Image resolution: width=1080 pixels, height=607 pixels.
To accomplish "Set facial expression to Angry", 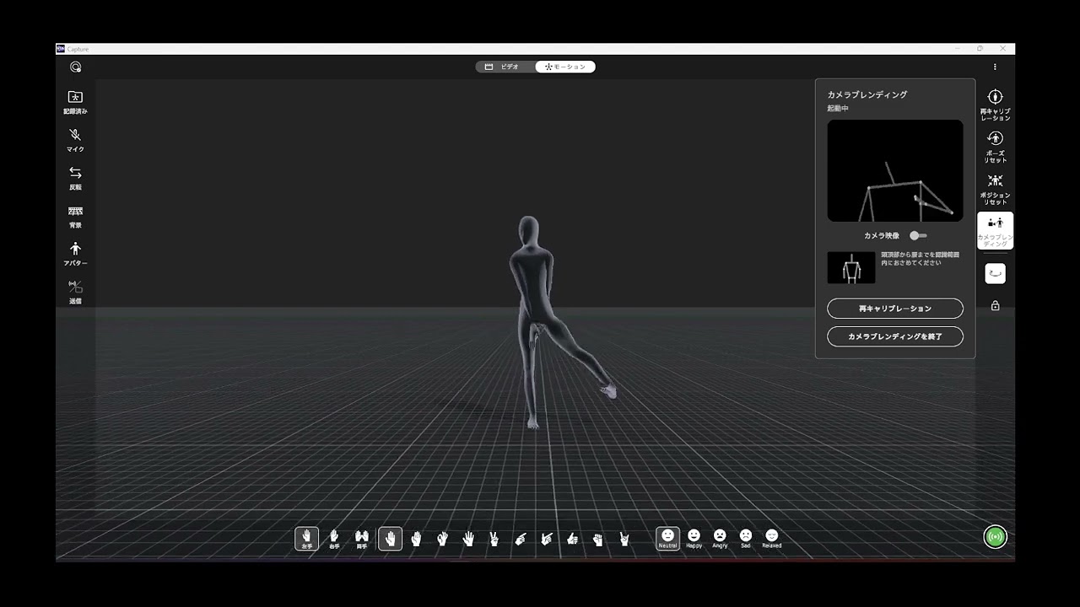I will (720, 539).
